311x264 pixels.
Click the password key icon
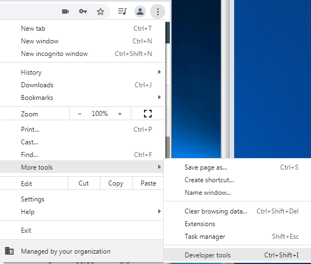tap(83, 12)
